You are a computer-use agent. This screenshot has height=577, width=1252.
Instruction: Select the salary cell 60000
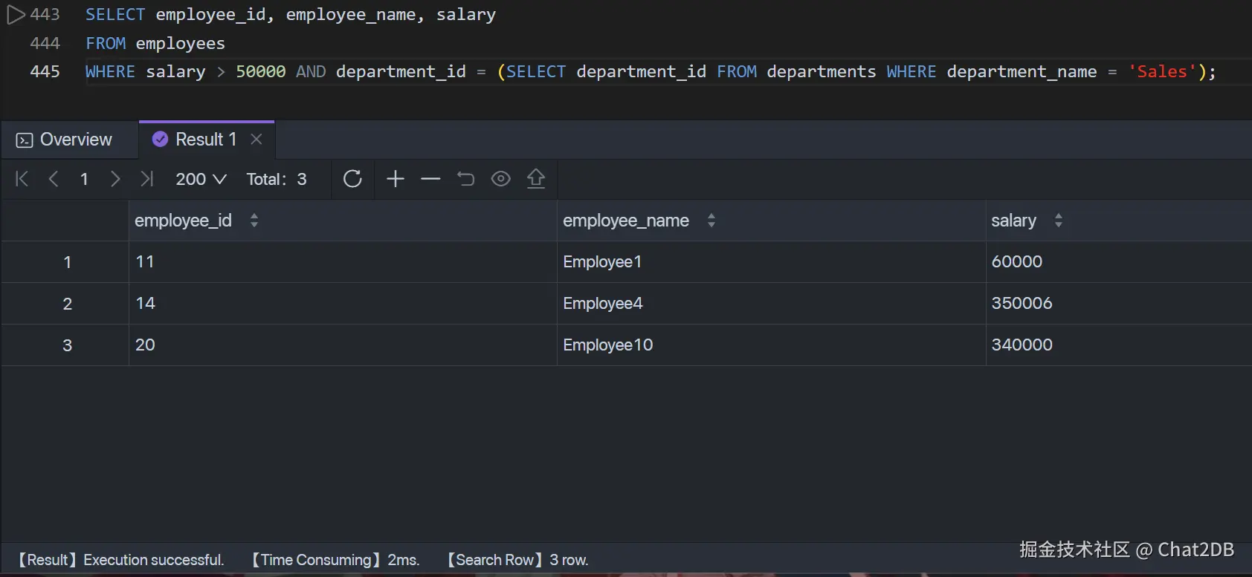[1119, 262]
